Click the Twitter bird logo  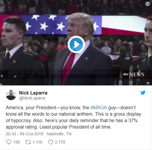[x=143, y=93]
